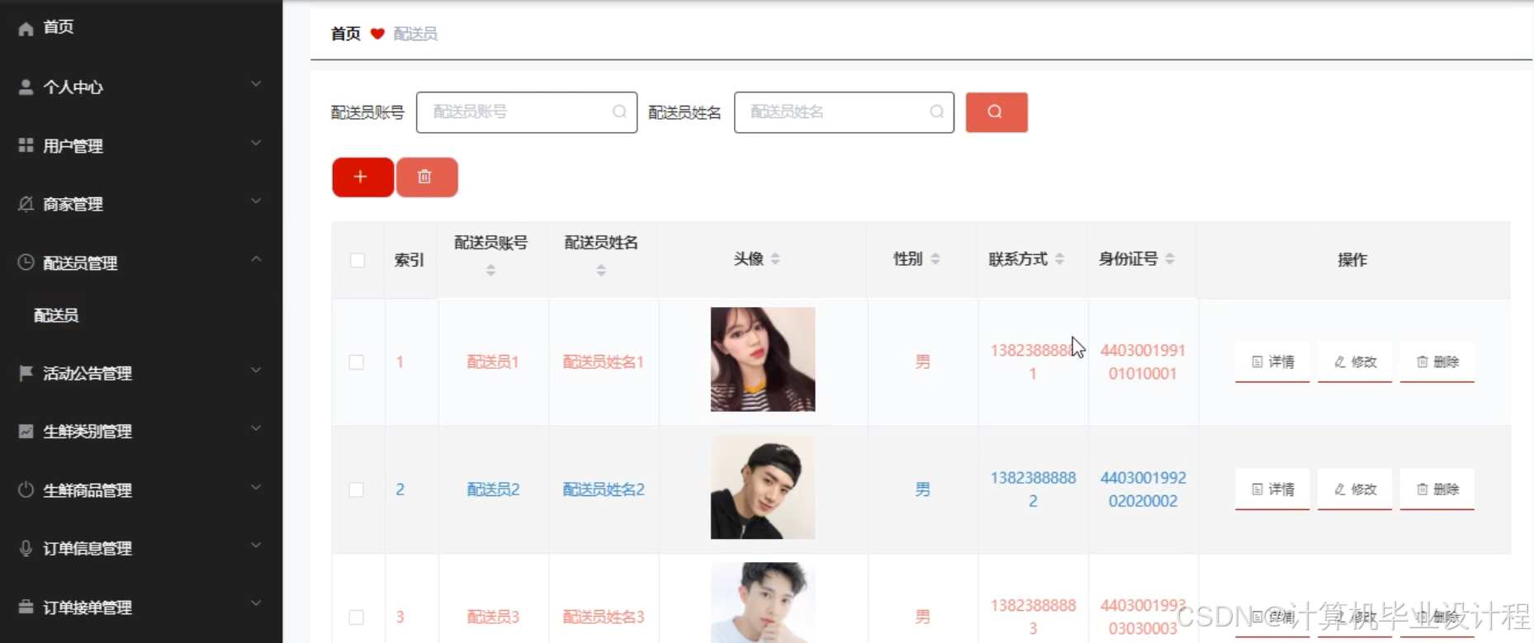The width and height of the screenshot is (1534, 643).
Task: Expand 商家管理 chevron in sidebar
Action: pos(256,201)
